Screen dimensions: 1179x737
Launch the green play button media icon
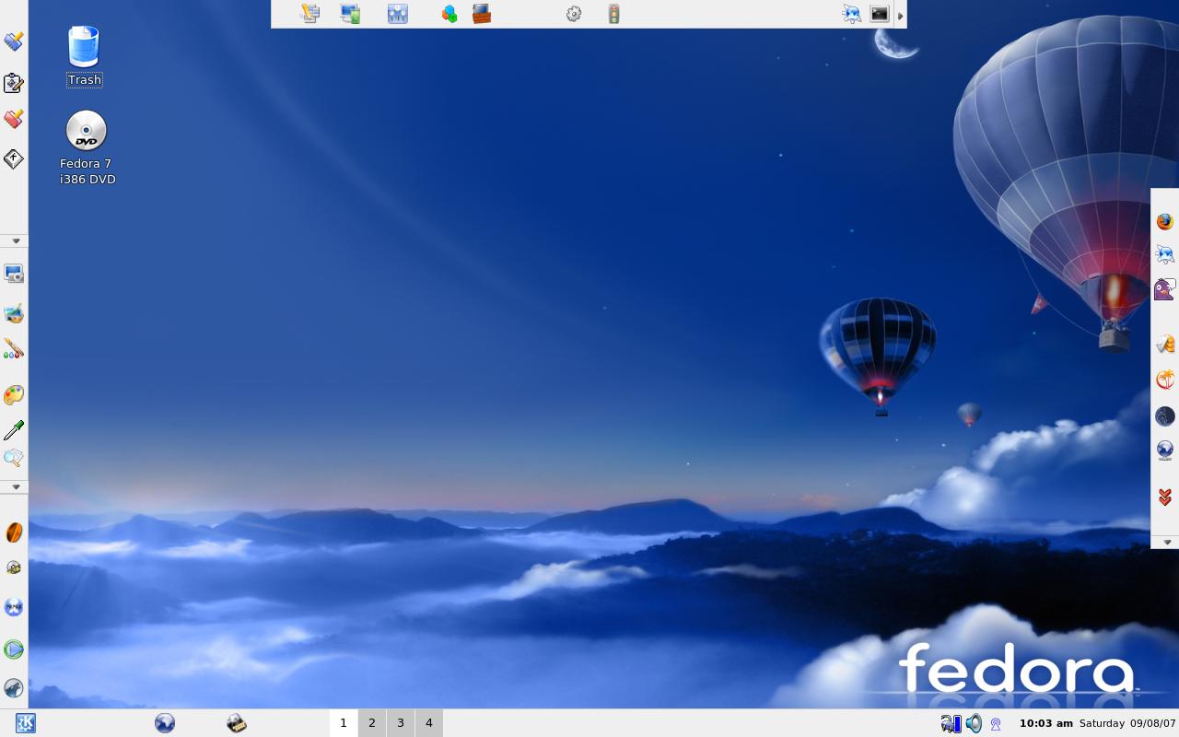[x=14, y=649]
